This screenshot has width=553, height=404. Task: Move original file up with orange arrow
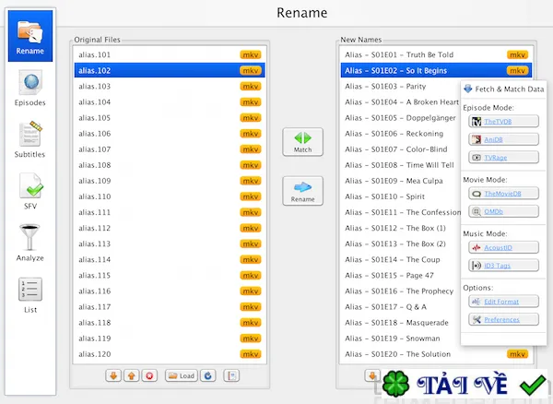(132, 375)
